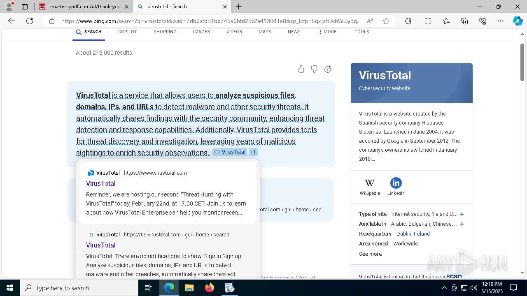Open the Copilot sidebar icon

point(518,21)
